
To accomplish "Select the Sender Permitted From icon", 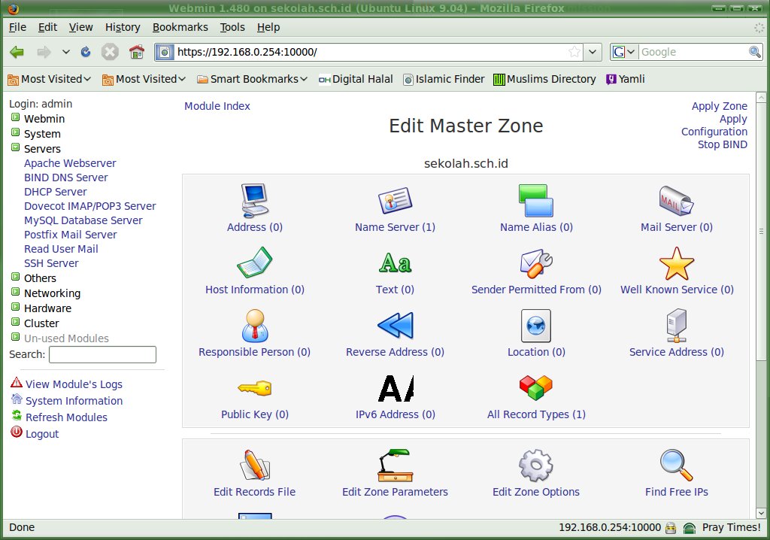I will click(x=536, y=263).
